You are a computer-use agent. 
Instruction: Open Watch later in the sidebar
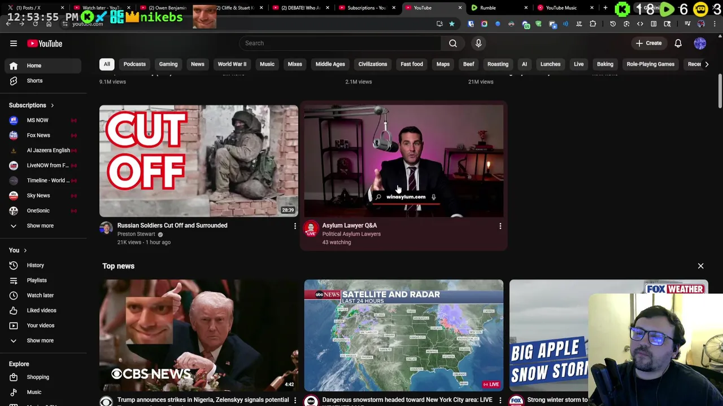coord(43,295)
